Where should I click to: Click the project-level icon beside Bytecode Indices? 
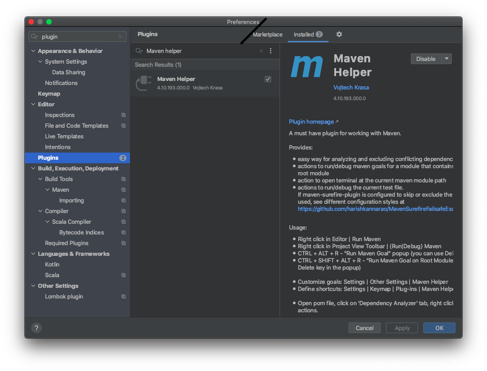pyautogui.click(x=123, y=233)
